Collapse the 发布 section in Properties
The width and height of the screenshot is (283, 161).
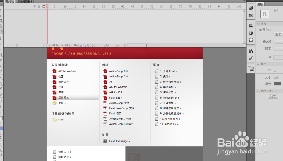(x=258, y=24)
